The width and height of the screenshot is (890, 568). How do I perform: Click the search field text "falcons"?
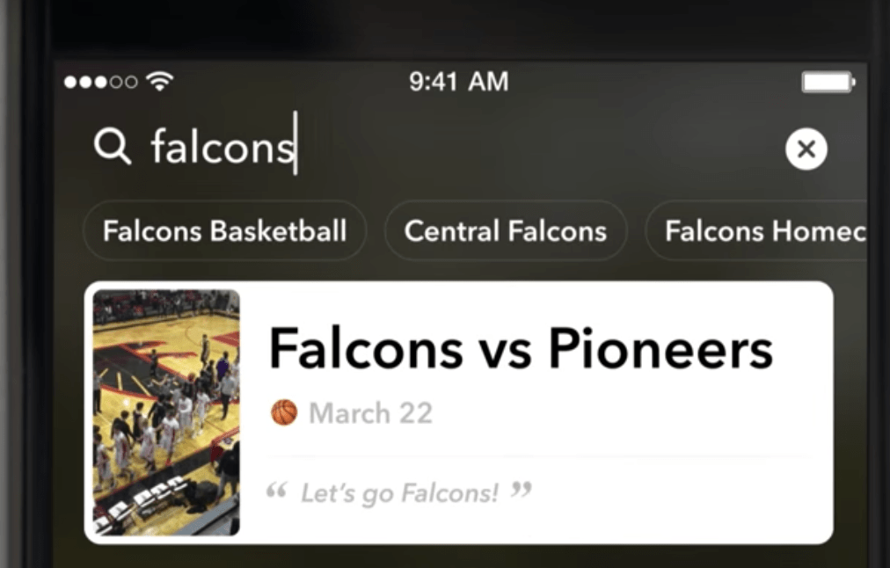(x=222, y=146)
